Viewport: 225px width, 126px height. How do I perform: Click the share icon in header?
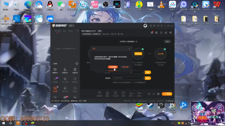pos(170,32)
